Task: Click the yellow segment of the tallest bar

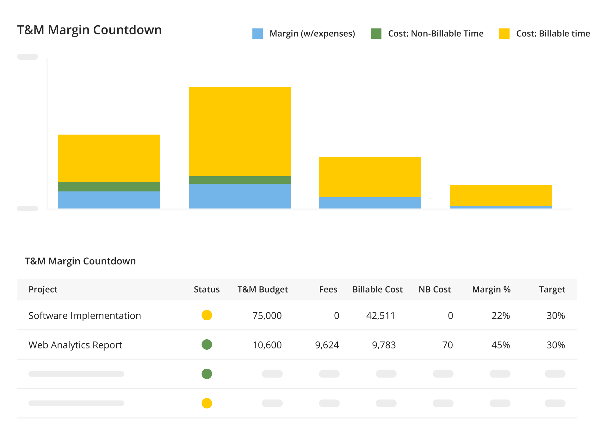Action: pyautogui.click(x=240, y=131)
